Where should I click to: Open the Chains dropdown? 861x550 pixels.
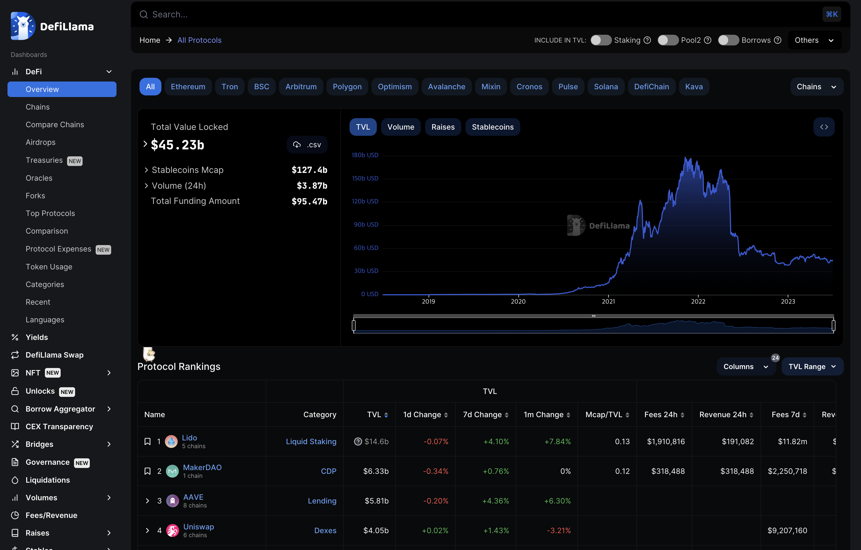pos(816,87)
